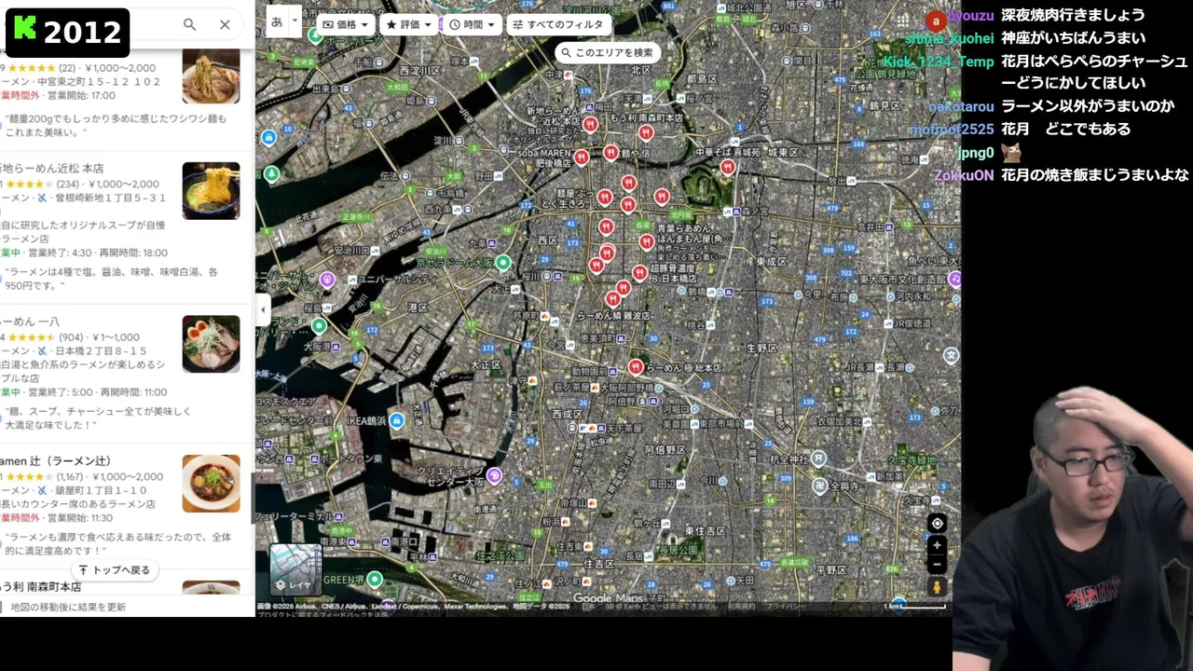The image size is (1193, 671).
Task: Click chat message 深夜焼肉行きましょう
Action: tap(1074, 16)
